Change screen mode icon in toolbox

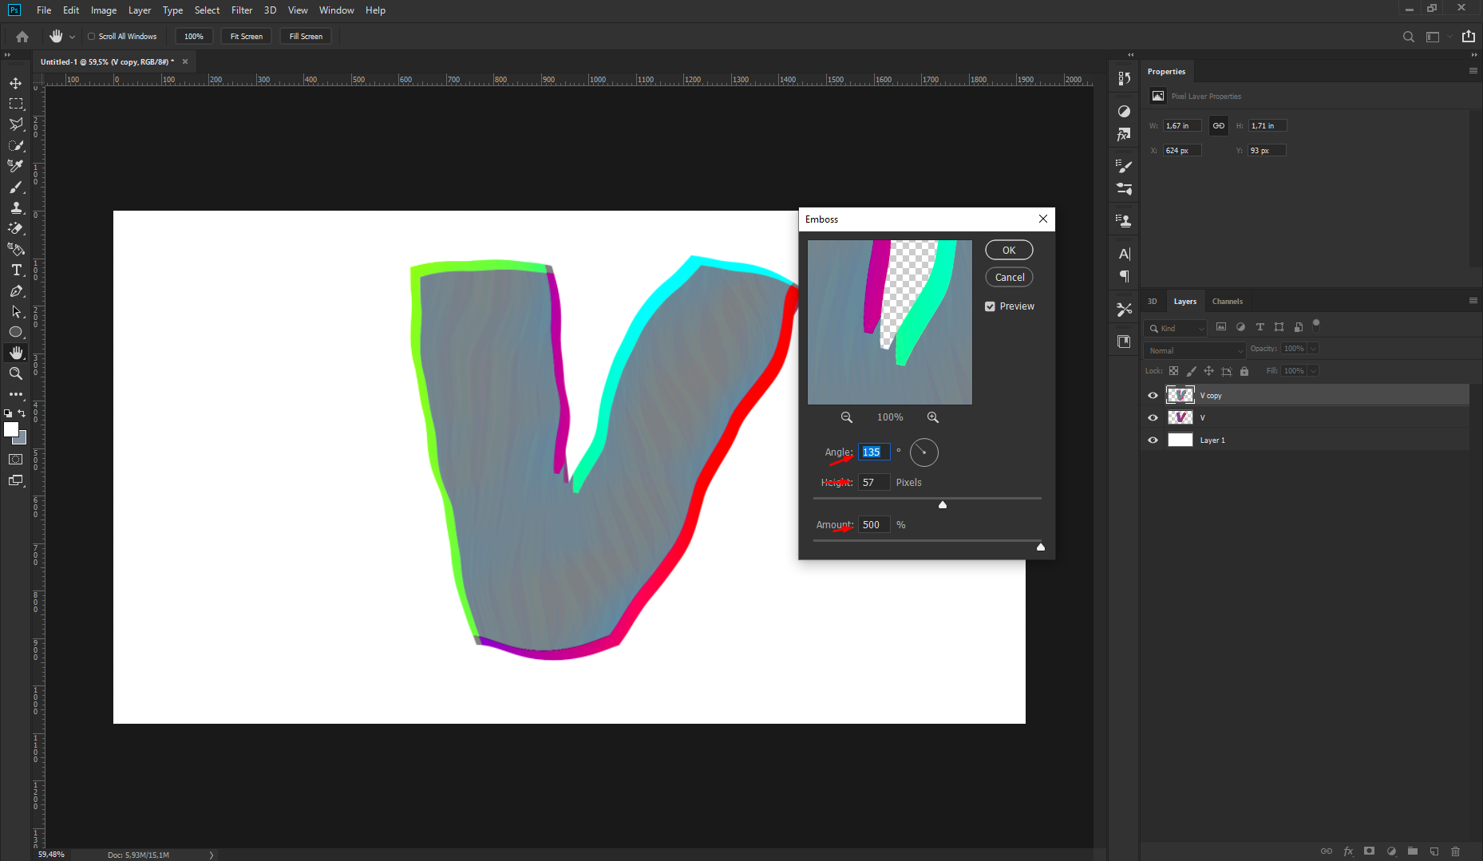[x=16, y=480]
